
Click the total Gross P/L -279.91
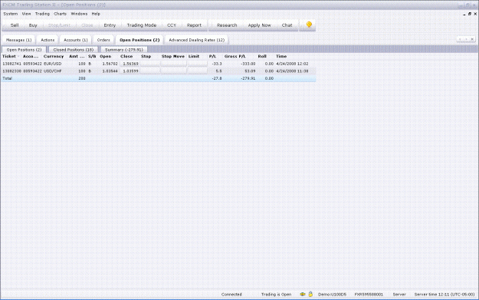248,78
